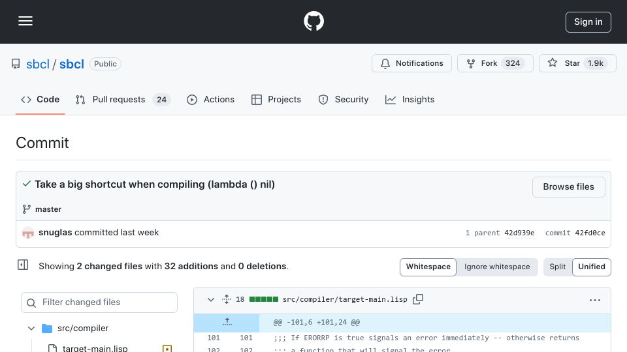
Task: Click the pull requests count 24
Action: click(161, 100)
